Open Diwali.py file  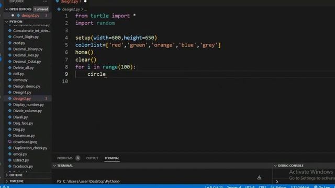pyautogui.click(x=20, y=117)
